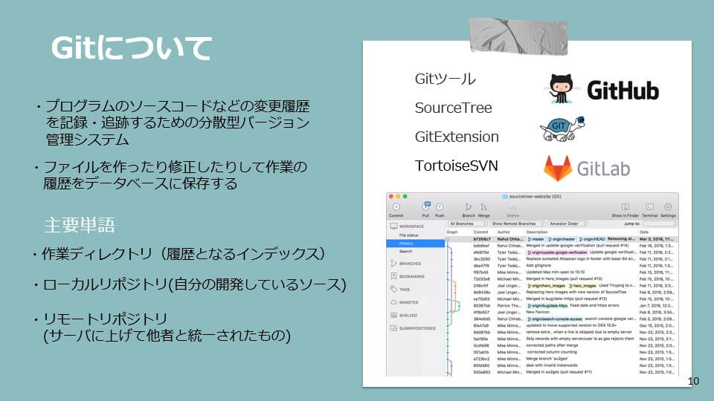The height and width of the screenshot is (401, 714).
Task: Click the Push toolbar icon
Action: (x=440, y=206)
